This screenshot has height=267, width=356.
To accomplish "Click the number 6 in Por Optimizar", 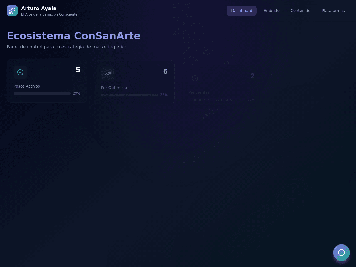I will point(165,71).
